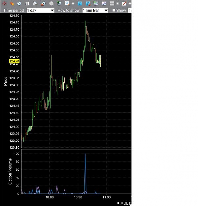Click the 10:00 time axis label
The width and height of the screenshot is (198, 206).
pos(49,197)
